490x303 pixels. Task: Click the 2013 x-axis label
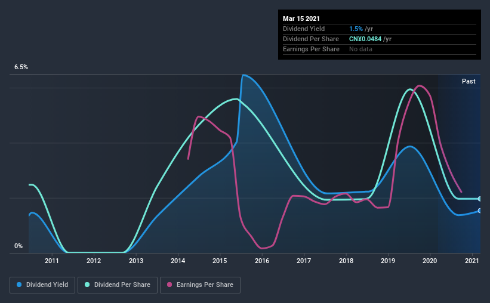tap(136, 261)
